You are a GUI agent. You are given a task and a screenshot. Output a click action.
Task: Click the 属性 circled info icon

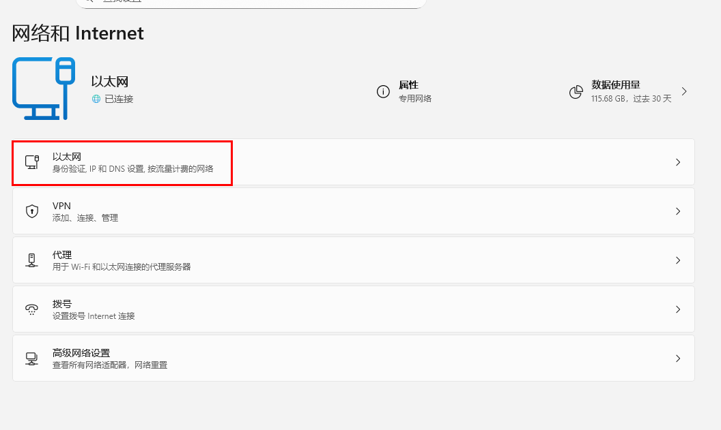coord(383,91)
